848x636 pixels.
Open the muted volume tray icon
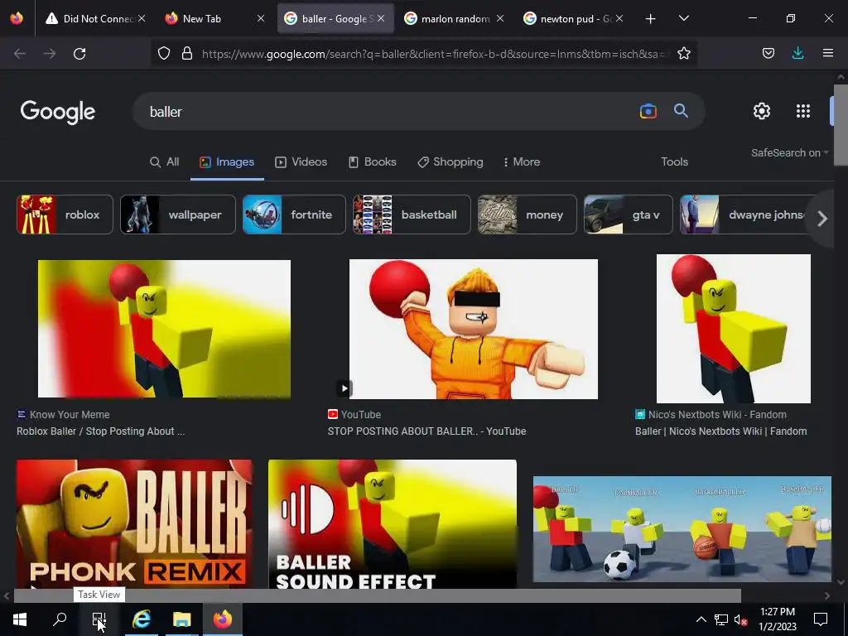(x=741, y=619)
